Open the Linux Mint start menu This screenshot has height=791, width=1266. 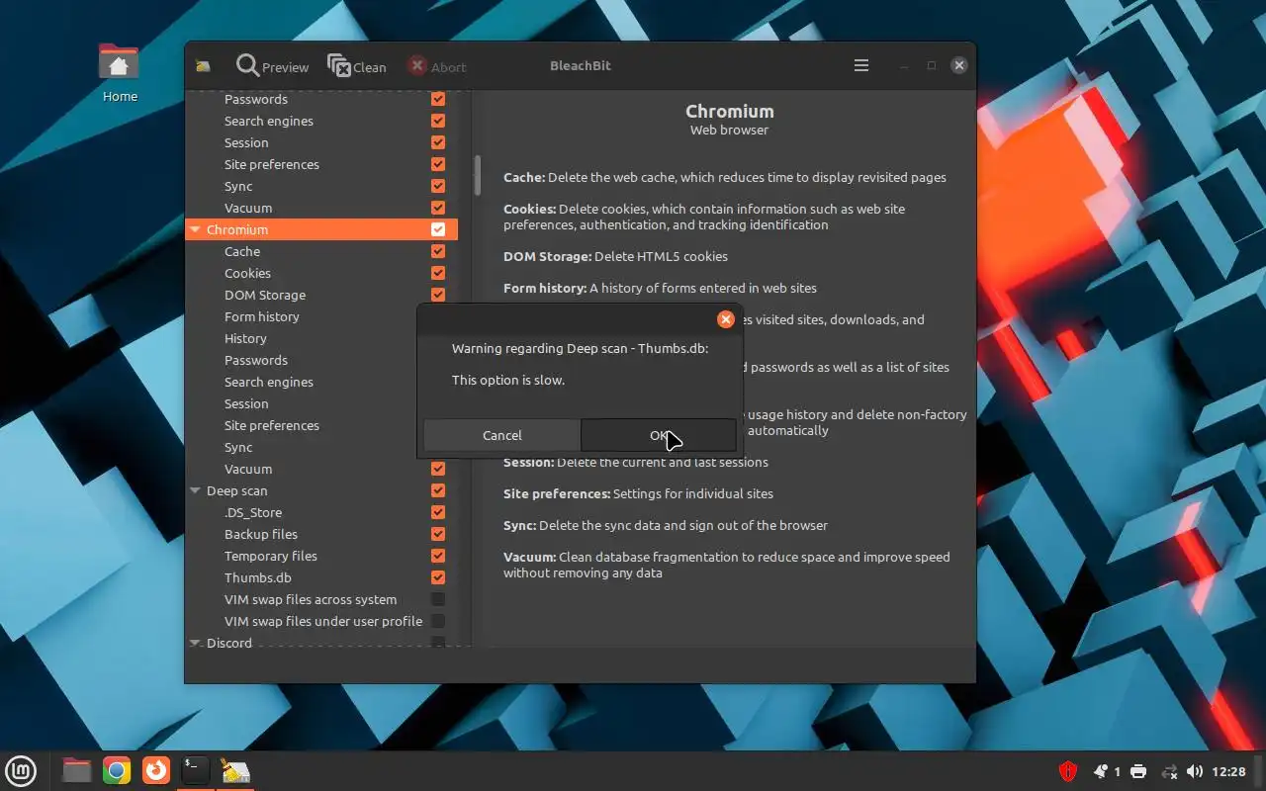click(x=21, y=770)
